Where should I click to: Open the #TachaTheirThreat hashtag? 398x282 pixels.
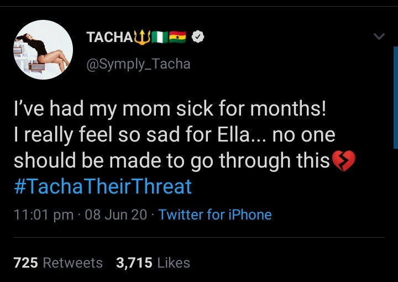click(103, 186)
